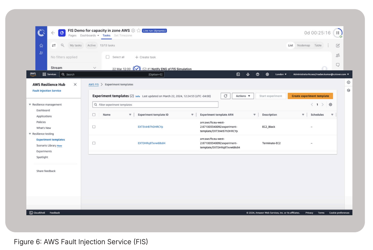This screenshot has width=373, height=250.
Task: Toggle Cutover filter sliders icon
Action: pos(54,45)
